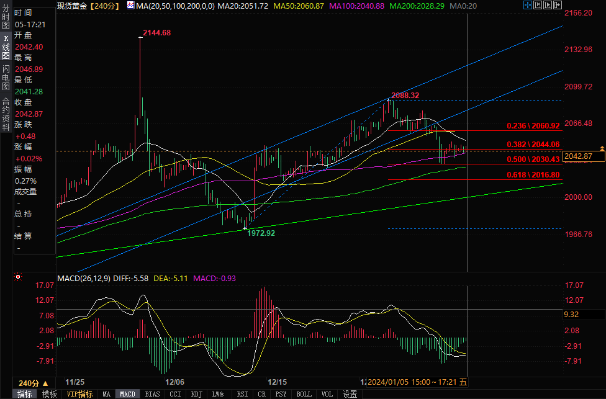
Task: Open the VIP指标 tab
Action: coord(79,394)
